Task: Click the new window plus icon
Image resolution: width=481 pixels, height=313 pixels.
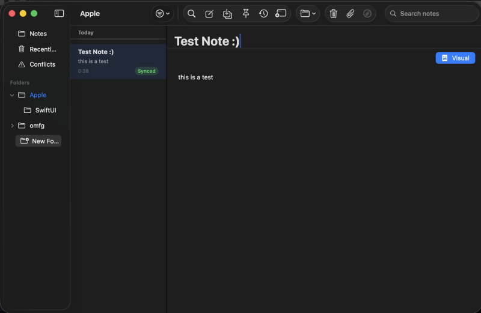Action: [x=281, y=13]
